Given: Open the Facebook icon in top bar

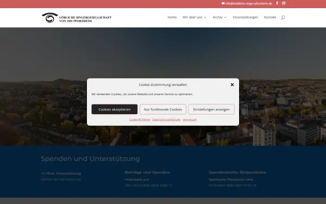Looking at the screenshot, I should [277, 3].
